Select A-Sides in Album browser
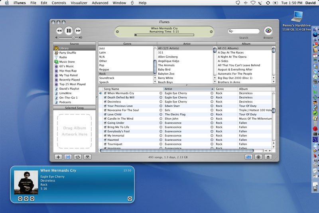The height and width of the screenshot is (213, 319). [244, 61]
